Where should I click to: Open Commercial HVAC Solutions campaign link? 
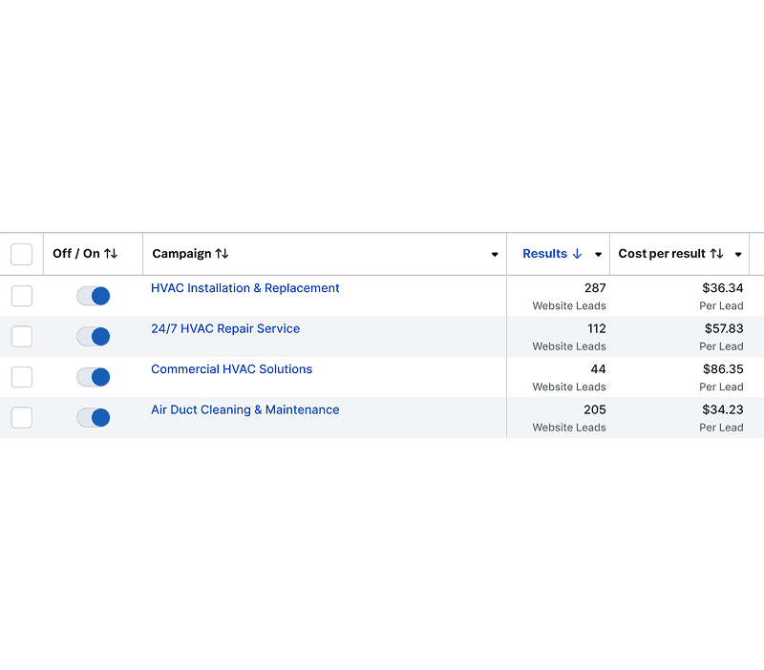click(231, 369)
